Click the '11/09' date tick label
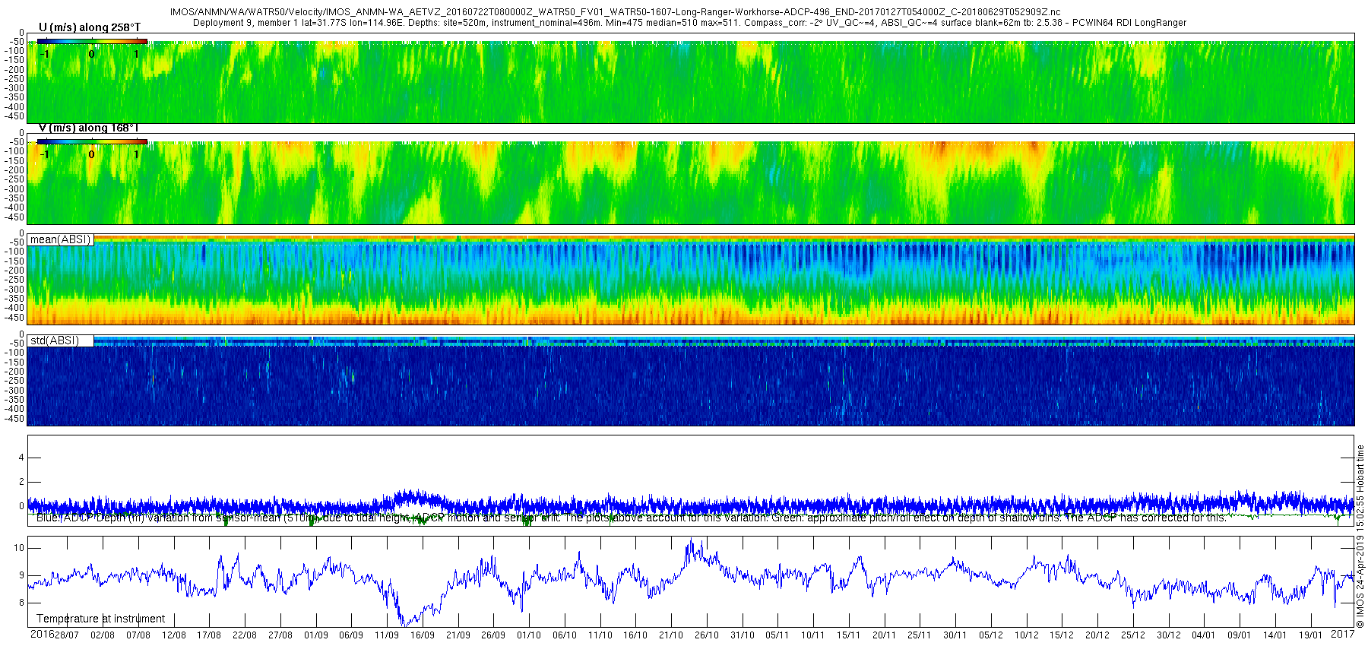The height and width of the screenshot is (646, 1368). click(387, 635)
